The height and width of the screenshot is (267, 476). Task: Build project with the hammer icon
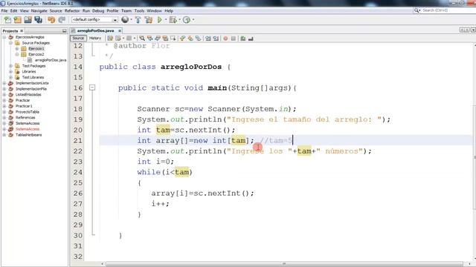[x=138, y=20]
